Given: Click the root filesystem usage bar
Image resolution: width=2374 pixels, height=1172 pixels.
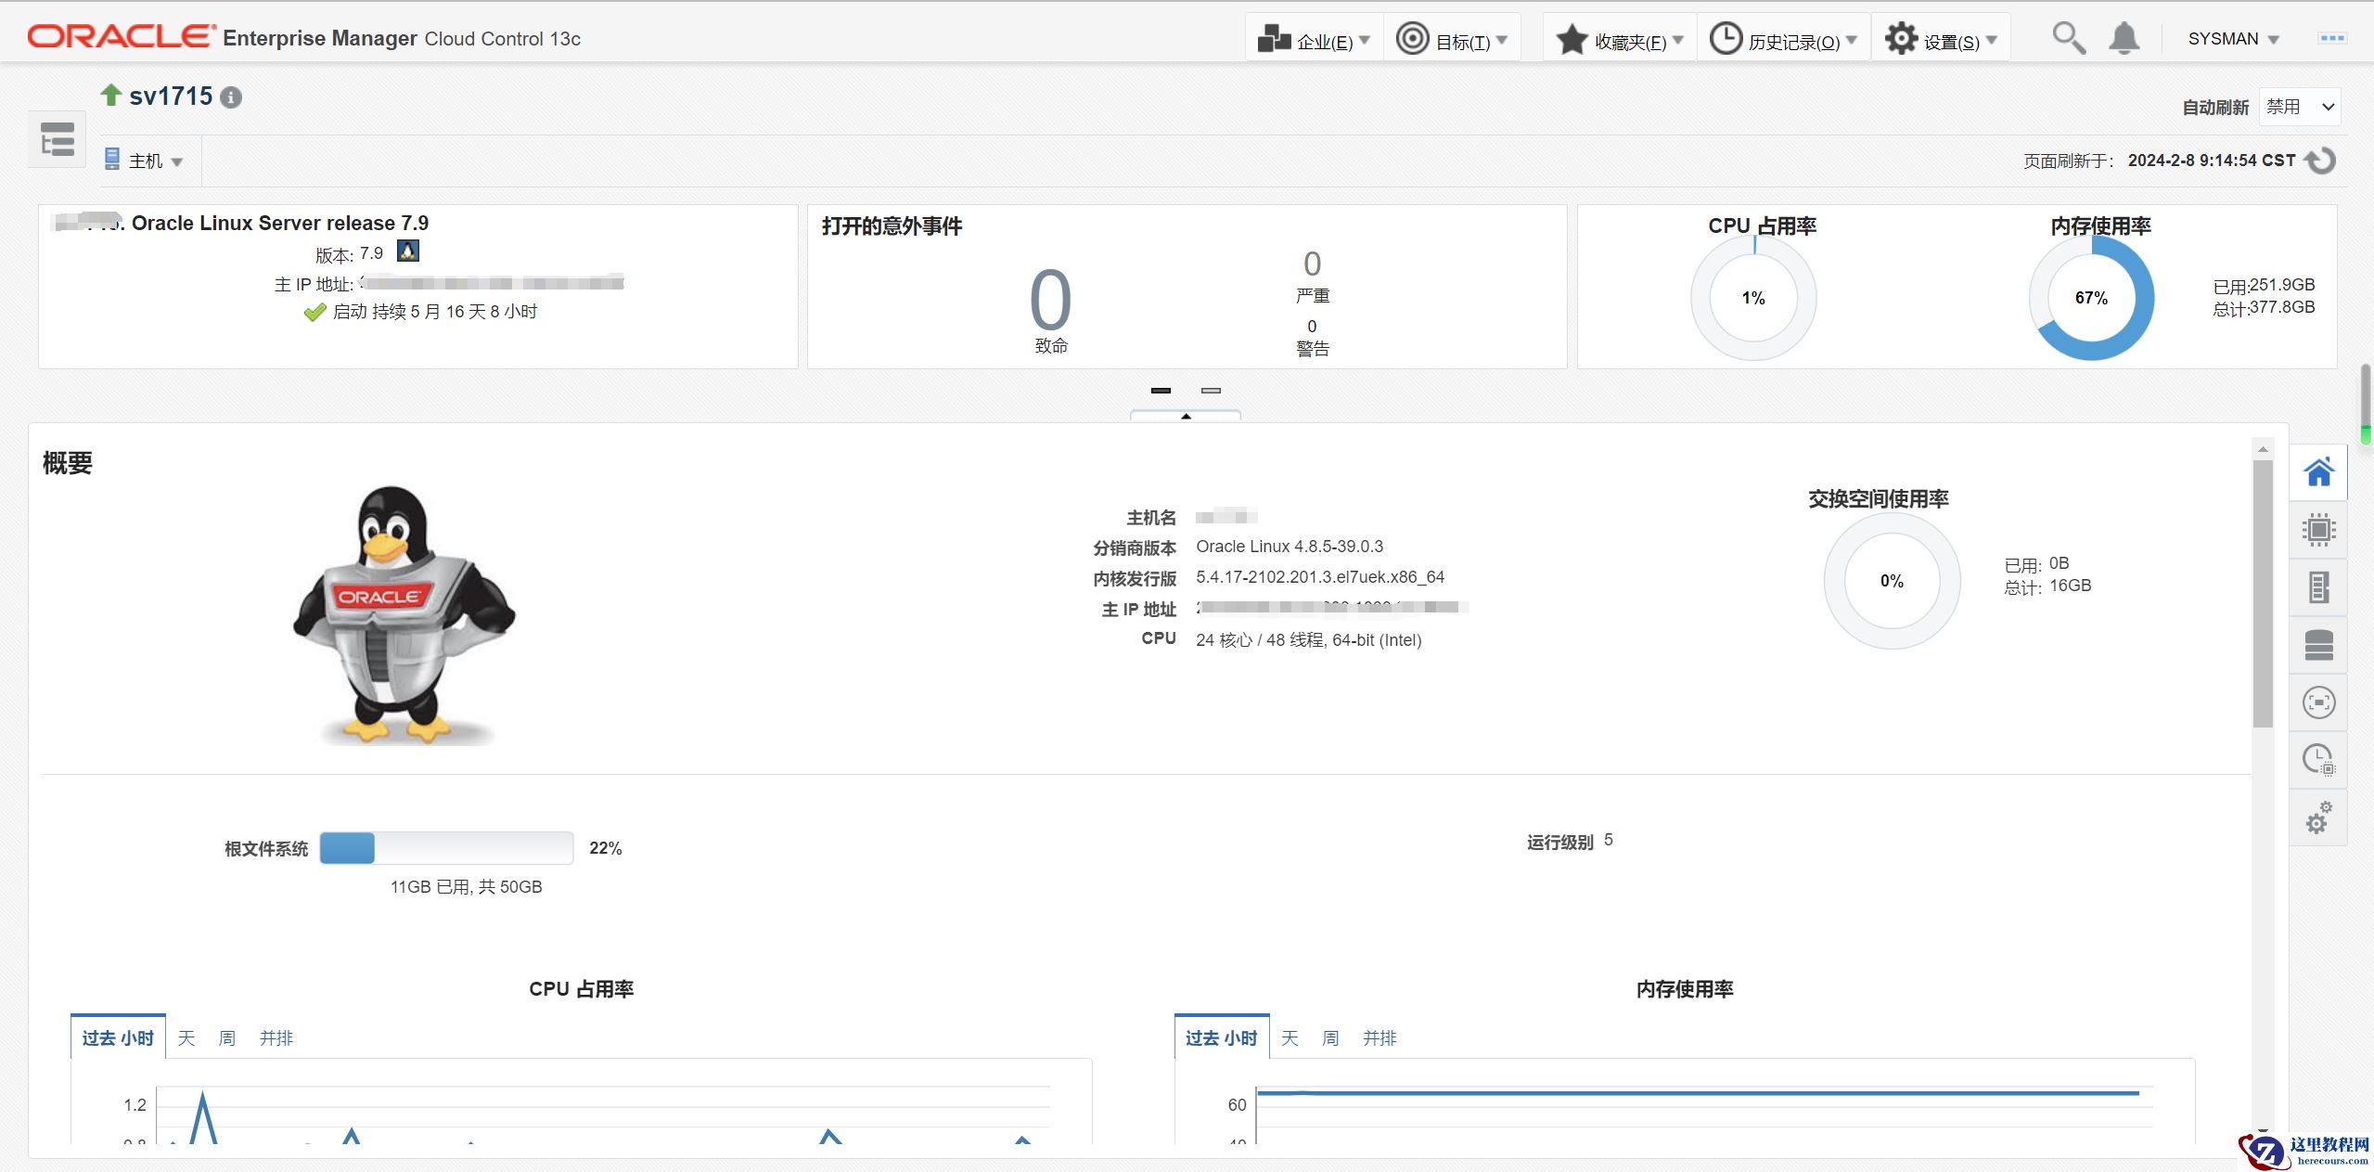Looking at the screenshot, I should pos(446,848).
